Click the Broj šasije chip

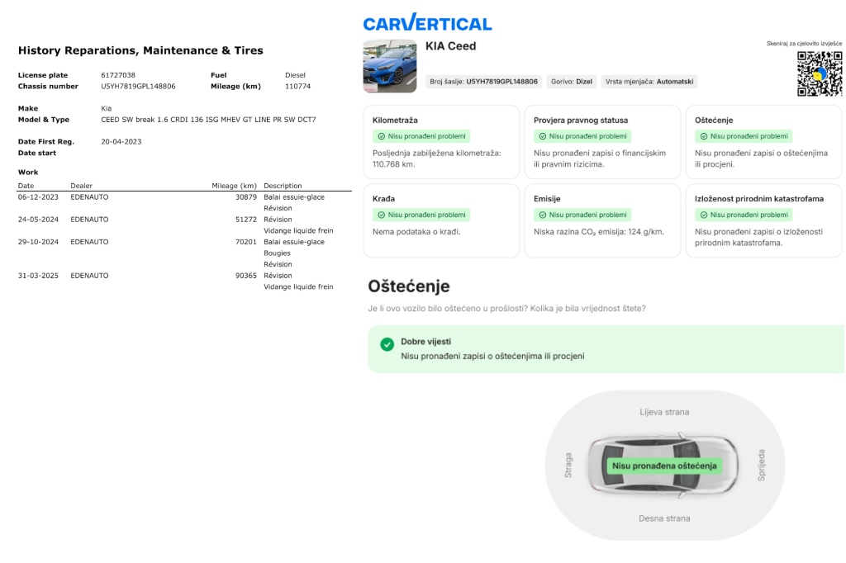483,82
